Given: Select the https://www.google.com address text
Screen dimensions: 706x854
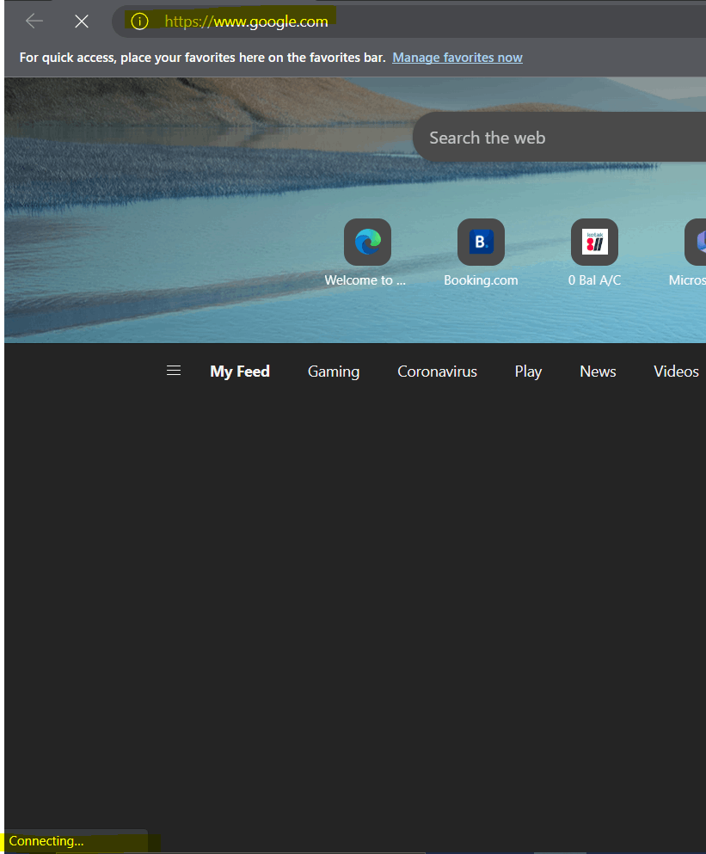Looking at the screenshot, I should tap(246, 22).
